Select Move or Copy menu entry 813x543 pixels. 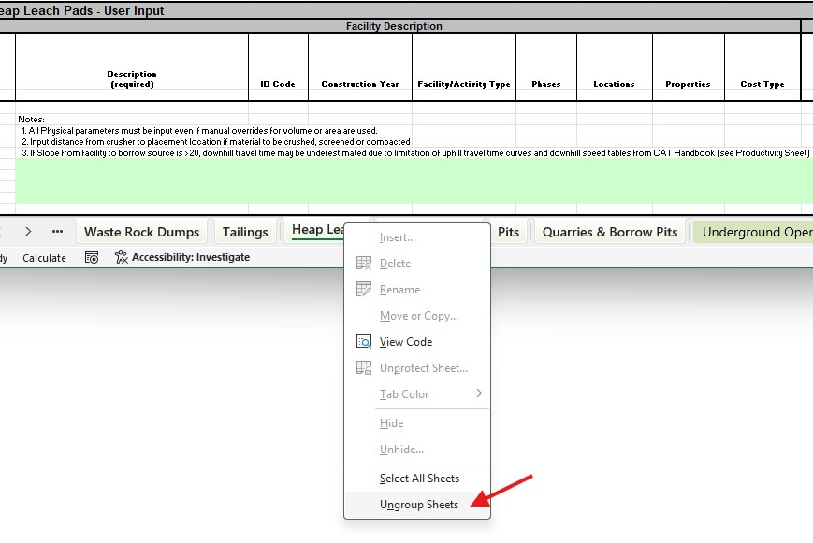click(419, 316)
